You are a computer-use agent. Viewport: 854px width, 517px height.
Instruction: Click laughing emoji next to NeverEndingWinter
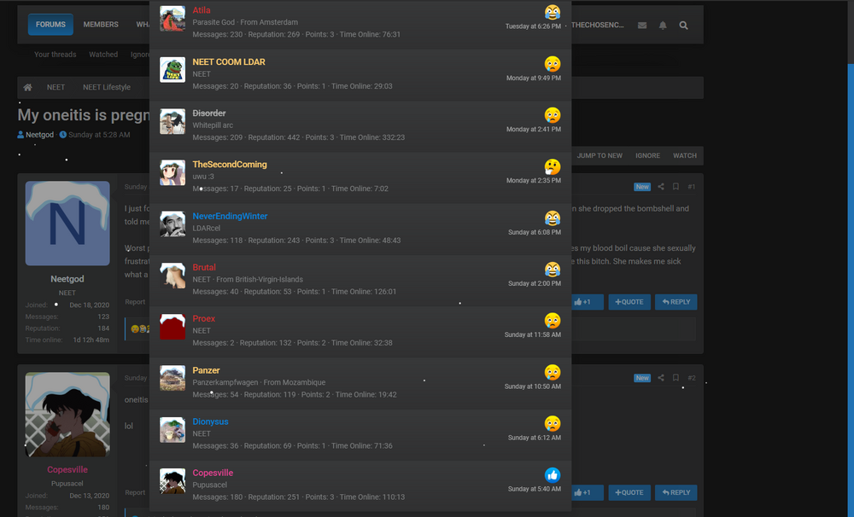[x=553, y=218]
